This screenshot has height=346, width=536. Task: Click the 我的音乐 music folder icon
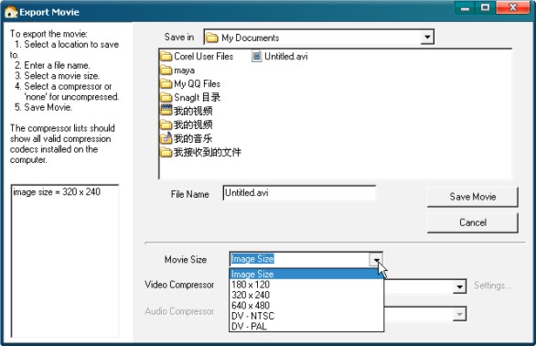166,138
